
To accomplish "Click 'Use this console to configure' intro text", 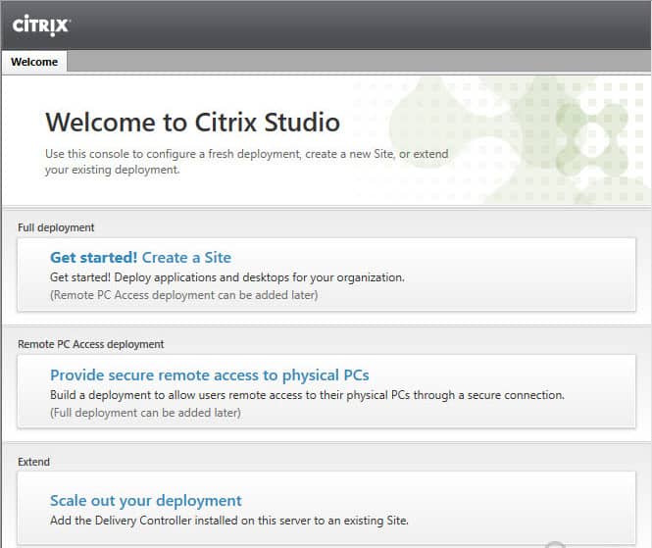I will [246, 162].
